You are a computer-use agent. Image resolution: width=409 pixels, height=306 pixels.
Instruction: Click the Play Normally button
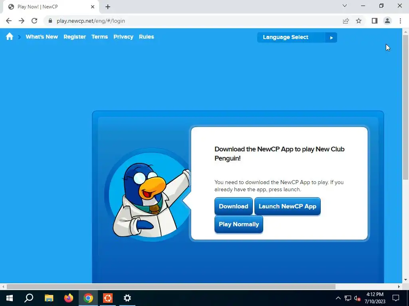tap(239, 224)
